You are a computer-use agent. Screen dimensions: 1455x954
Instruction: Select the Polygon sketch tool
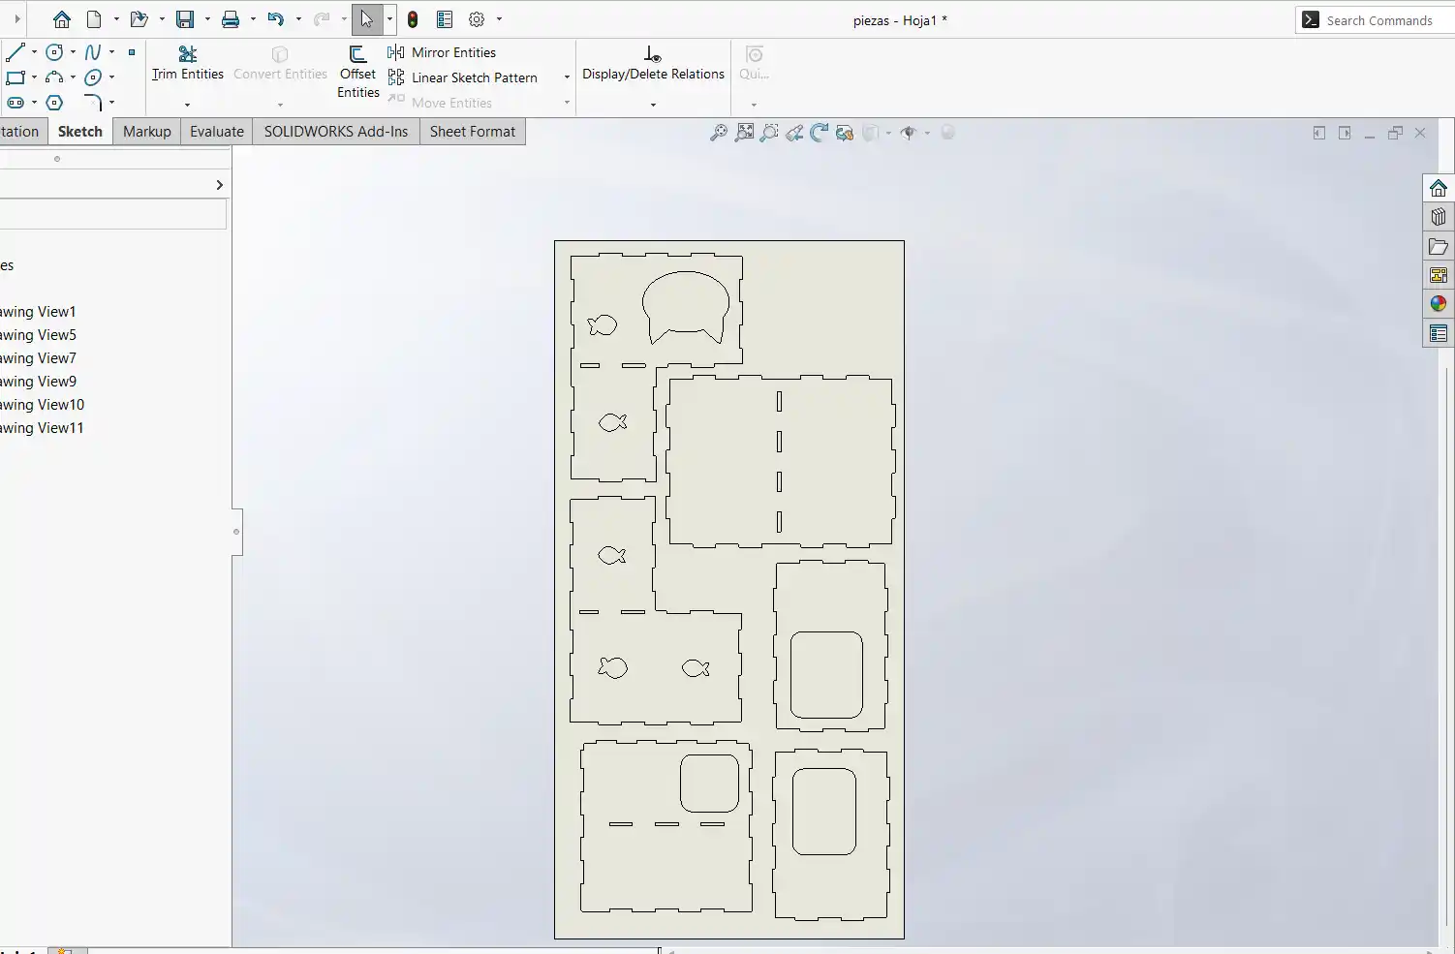[x=54, y=103]
